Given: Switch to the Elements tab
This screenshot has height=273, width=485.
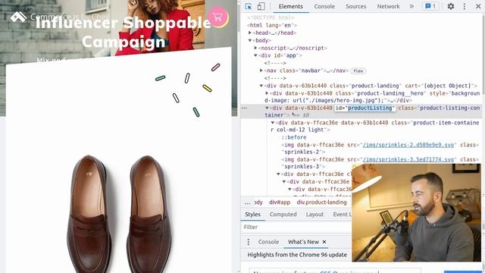Looking at the screenshot, I should point(290,6).
